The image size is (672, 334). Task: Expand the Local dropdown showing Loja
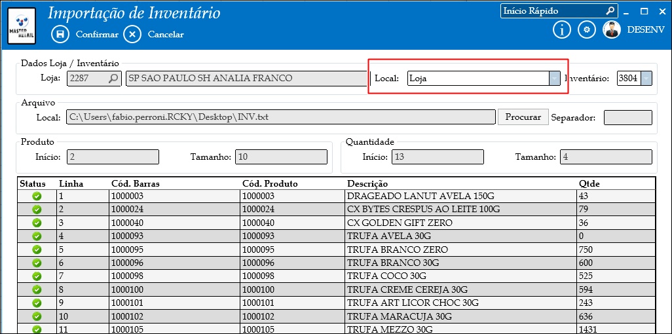[x=555, y=79]
